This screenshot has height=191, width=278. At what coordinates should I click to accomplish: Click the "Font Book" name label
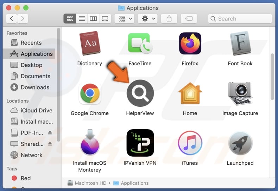(x=240, y=64)
